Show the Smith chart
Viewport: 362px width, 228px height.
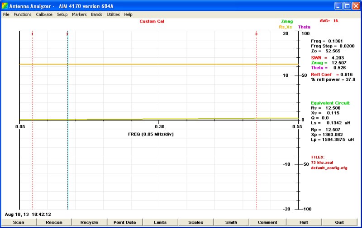coord(231,222)
